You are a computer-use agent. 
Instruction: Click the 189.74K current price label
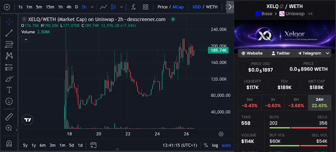coord(218,50)
